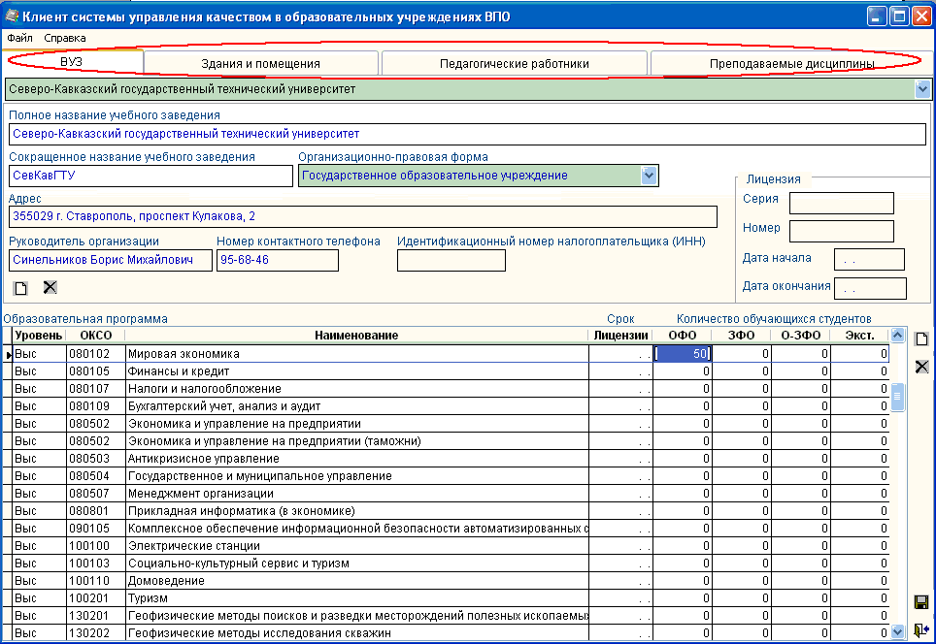
Task: Expand the Организационно-правовая форма dropdown arrow
Action: coord(649,176)
